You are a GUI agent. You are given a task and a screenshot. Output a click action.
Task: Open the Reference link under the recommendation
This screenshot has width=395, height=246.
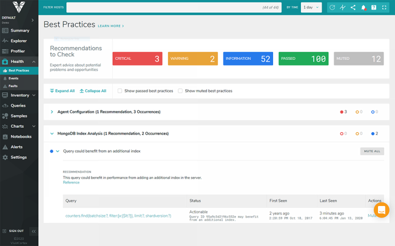click(x=71, y=182)
